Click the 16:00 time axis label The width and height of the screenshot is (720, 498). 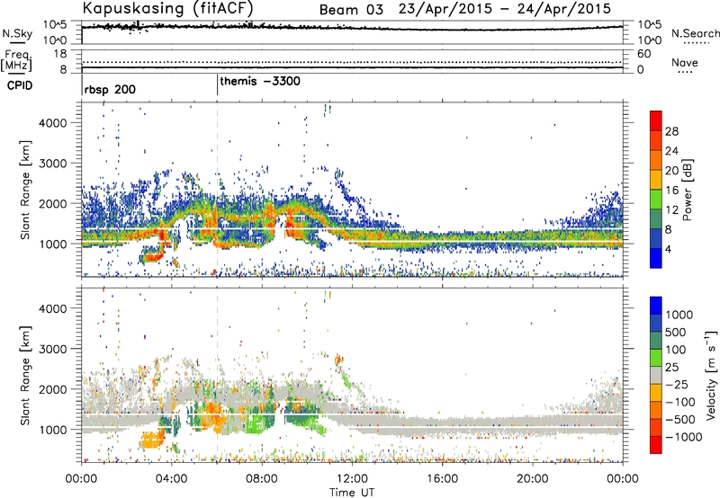[x=442, y=479]
